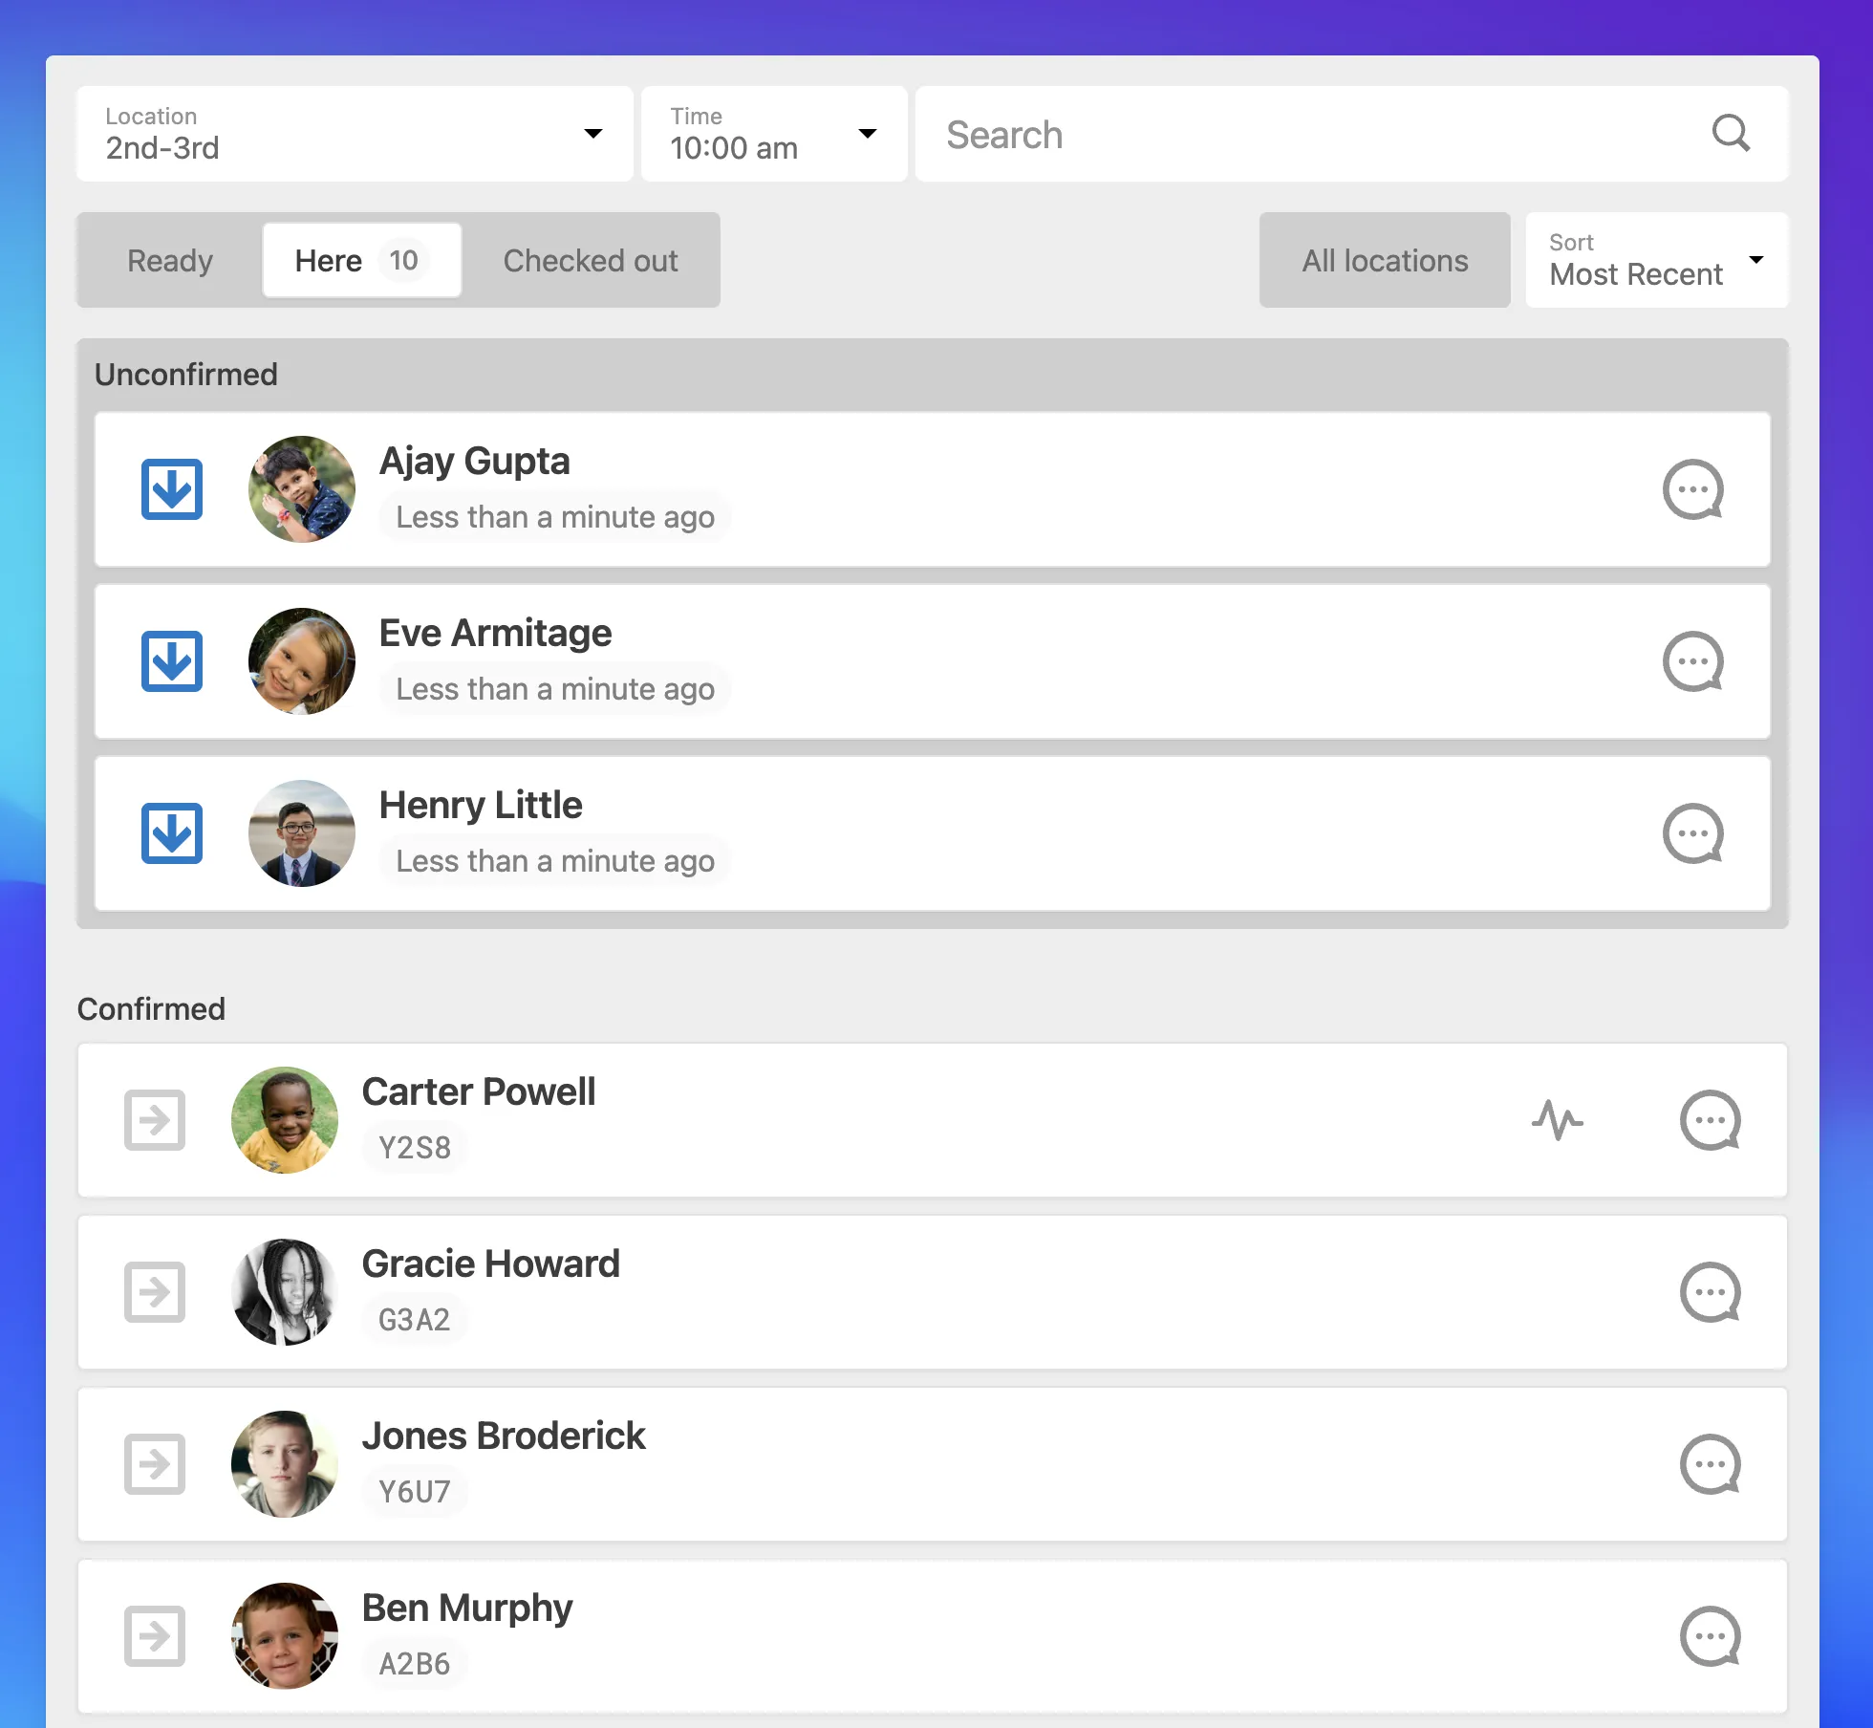
Task: Open the chat bubble for Henry Little
Action: coord(1694,833)
